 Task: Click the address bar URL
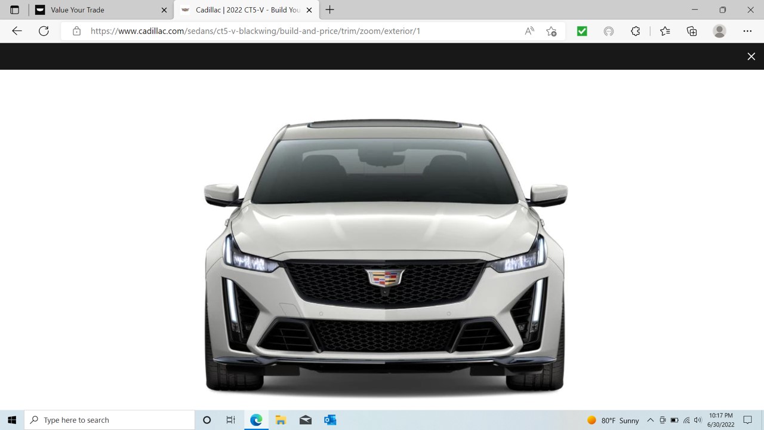[255, 31]
